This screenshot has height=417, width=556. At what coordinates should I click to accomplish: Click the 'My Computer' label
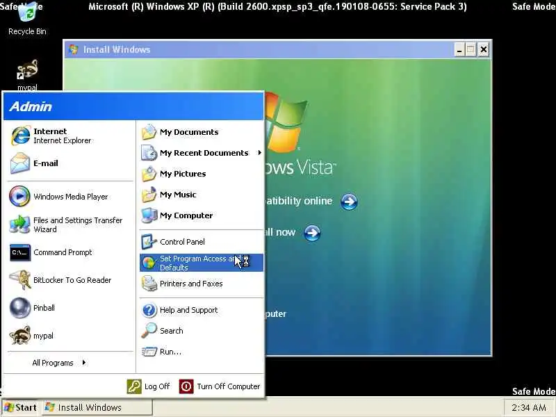(x=186, y=215)
